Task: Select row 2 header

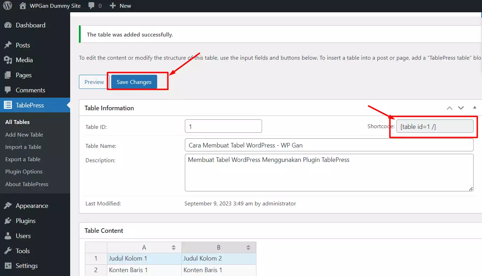Action: [x=96, y=270]
